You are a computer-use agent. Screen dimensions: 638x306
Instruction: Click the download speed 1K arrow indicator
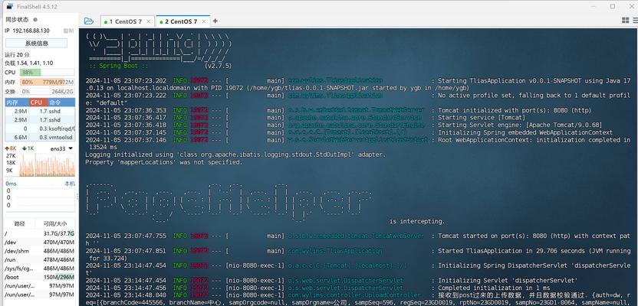point(28,148)
